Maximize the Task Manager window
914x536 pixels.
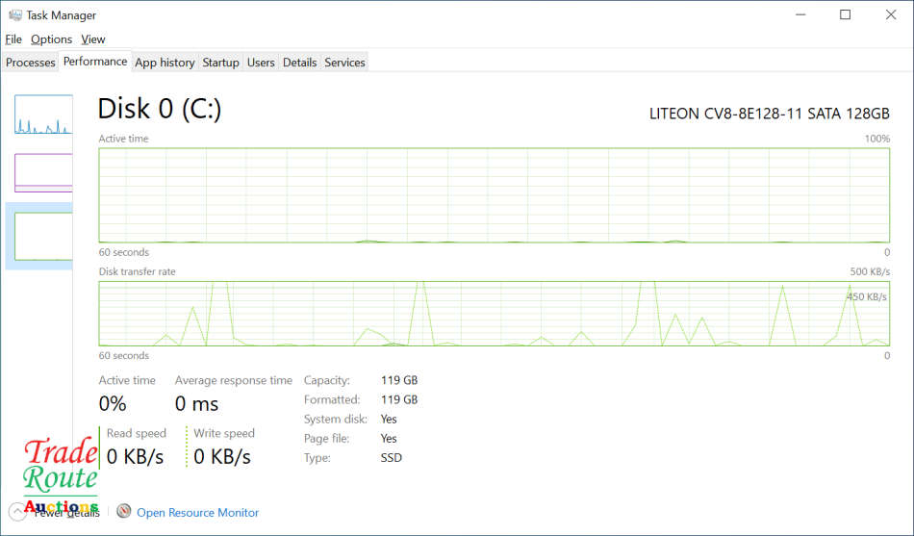point(845,14)
